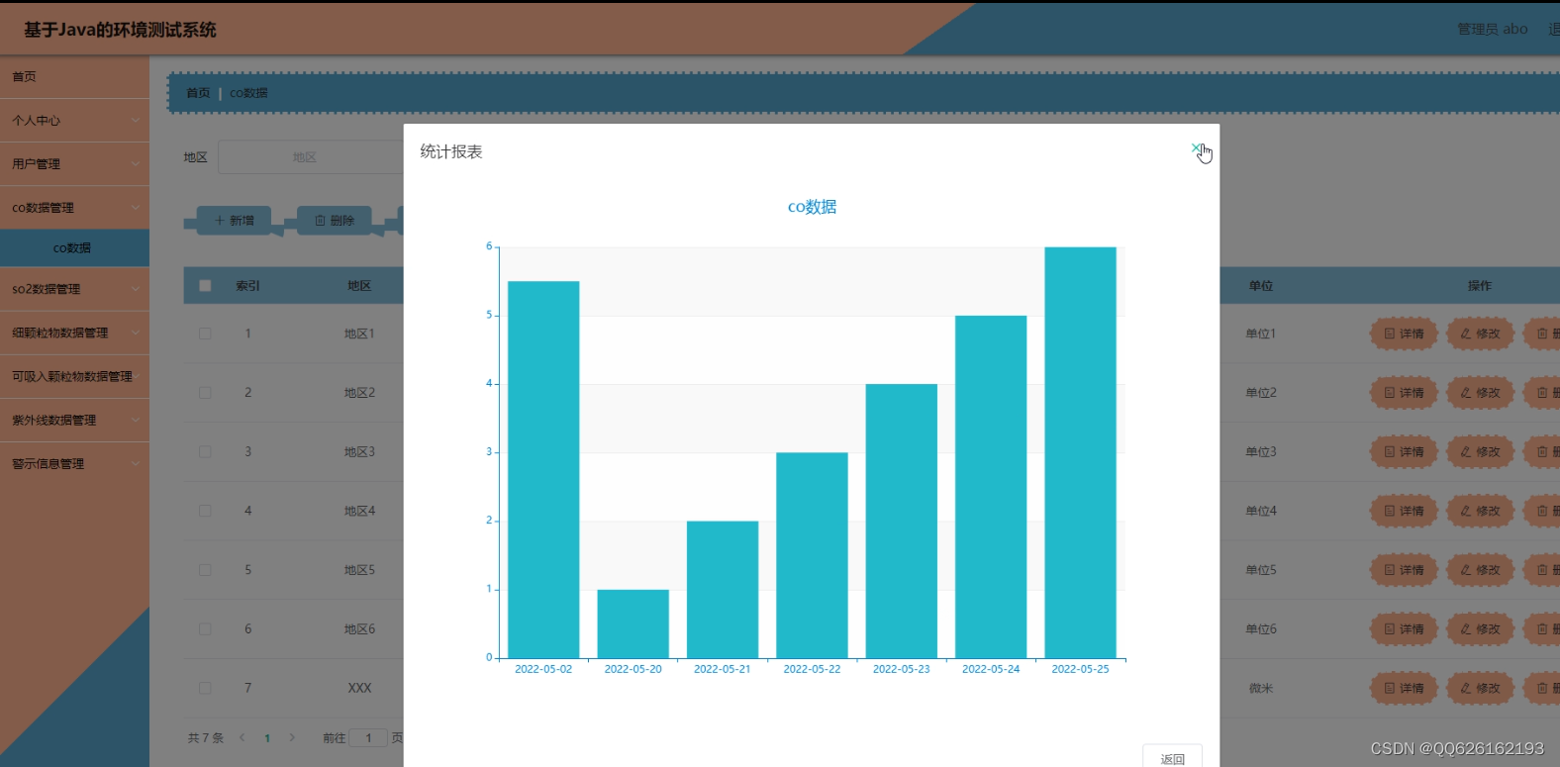This screenshot has width=1560, height=767.
Task: Expand 警示信息管理 menu arrow
Action: pos(136,463)
